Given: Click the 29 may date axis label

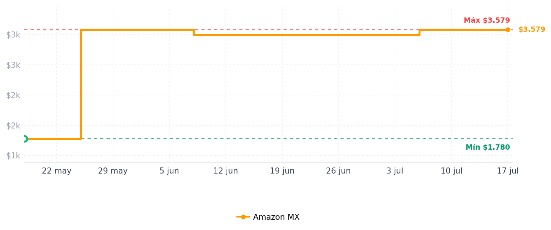Looking at the screenshot, I should (x=113, y=171).
